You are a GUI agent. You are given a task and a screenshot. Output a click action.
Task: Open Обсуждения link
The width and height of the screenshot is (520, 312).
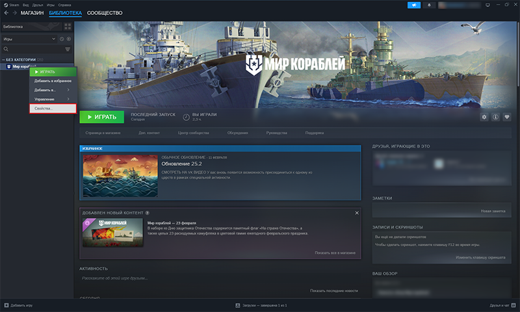click(237, 133)
